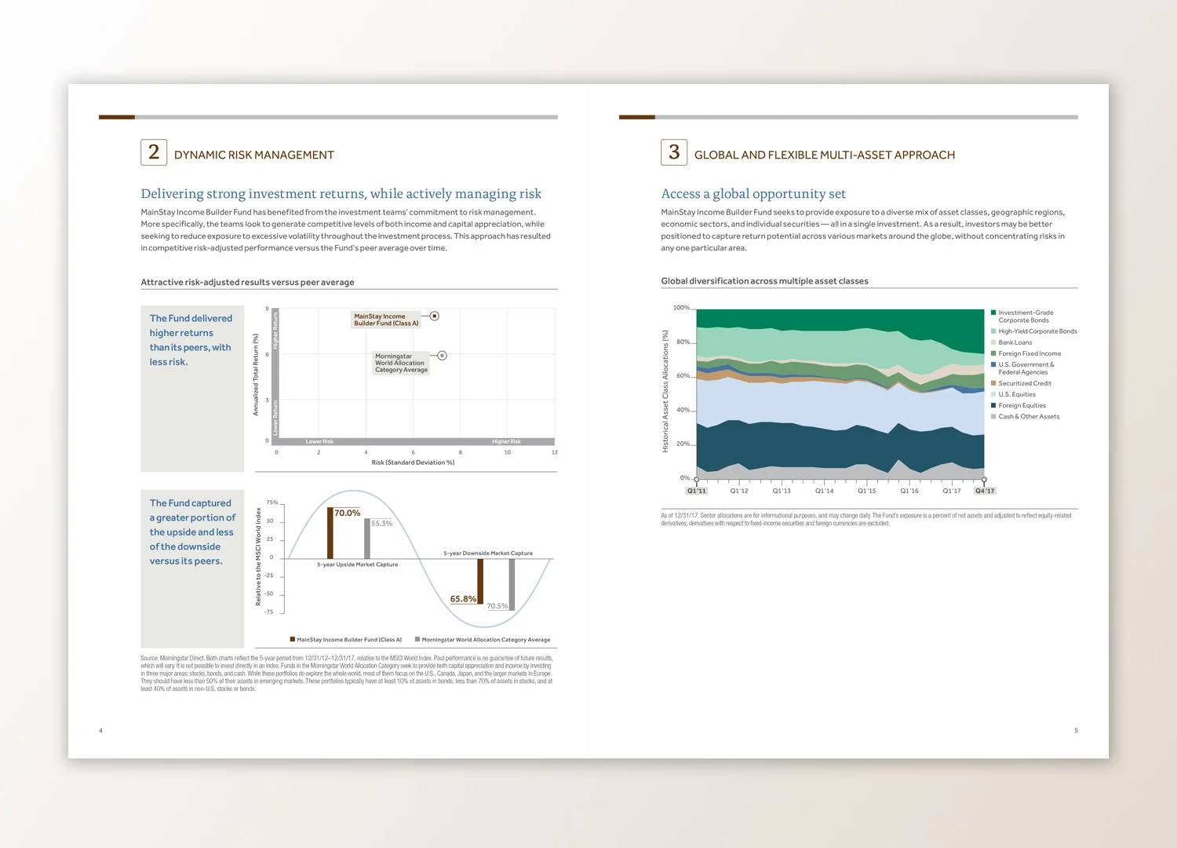Click 'Global diversification across multiple asset classes' caption
The image size is (1177, 848).
[x=764, y=281]
